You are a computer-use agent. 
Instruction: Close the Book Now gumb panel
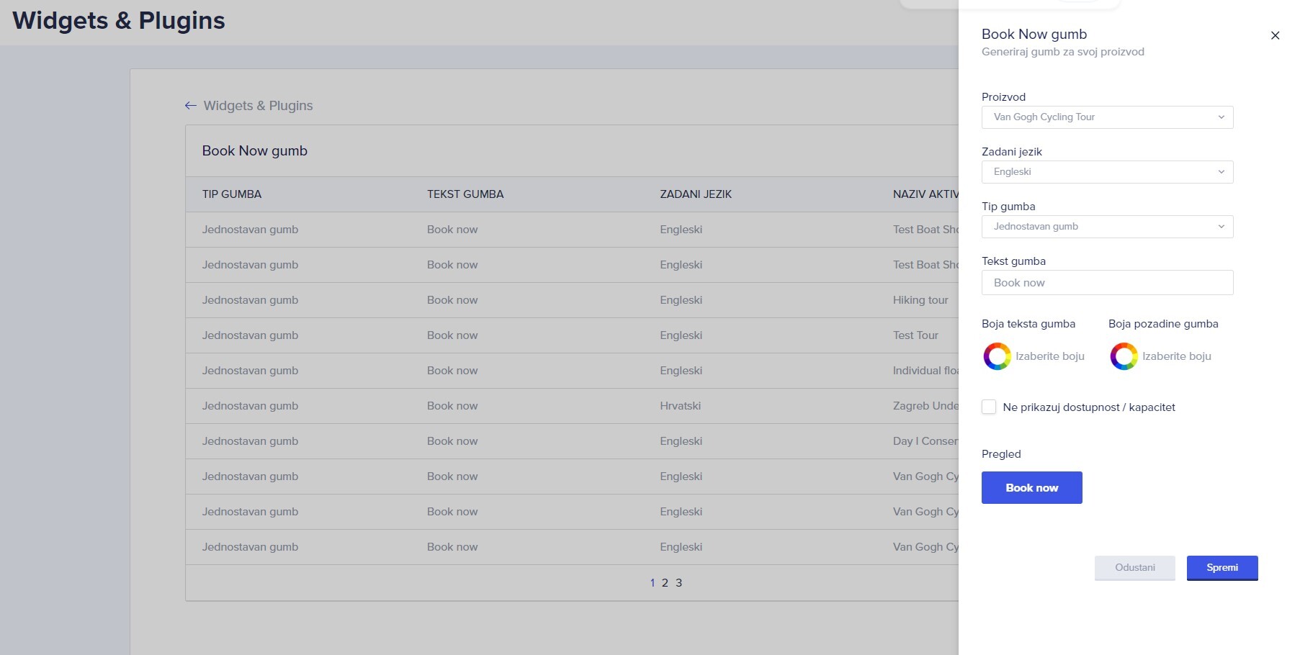tap(1275, 35)
